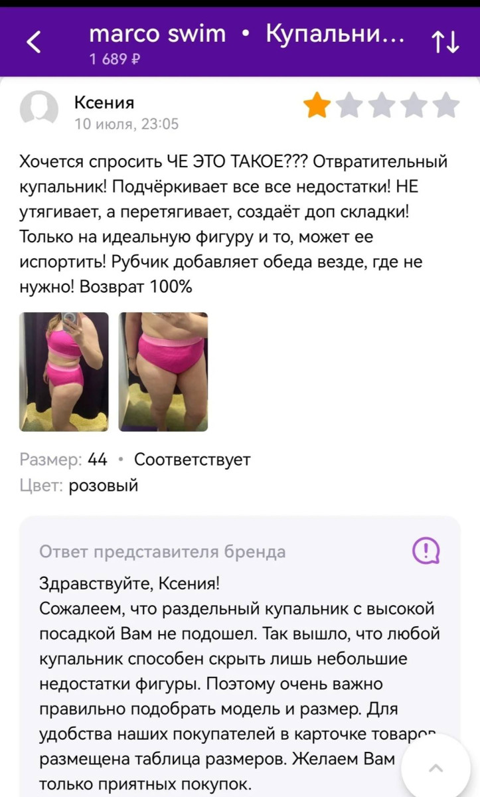Screen dimensions: 480x797
Task: Tap the back arrow in header
Action: (34, 43)
